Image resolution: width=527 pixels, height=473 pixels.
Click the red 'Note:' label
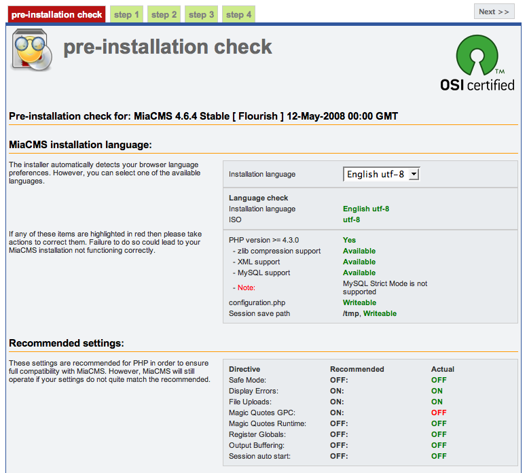pyautogui.click(x=247, y=287)
